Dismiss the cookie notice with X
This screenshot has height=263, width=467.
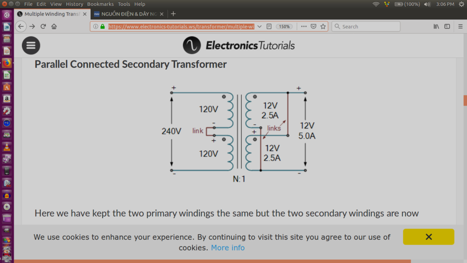[x=429, y=237]
